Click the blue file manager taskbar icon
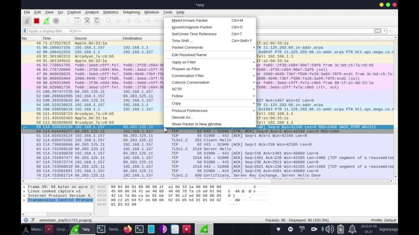 pyautogui.click(x=151, y=229)
